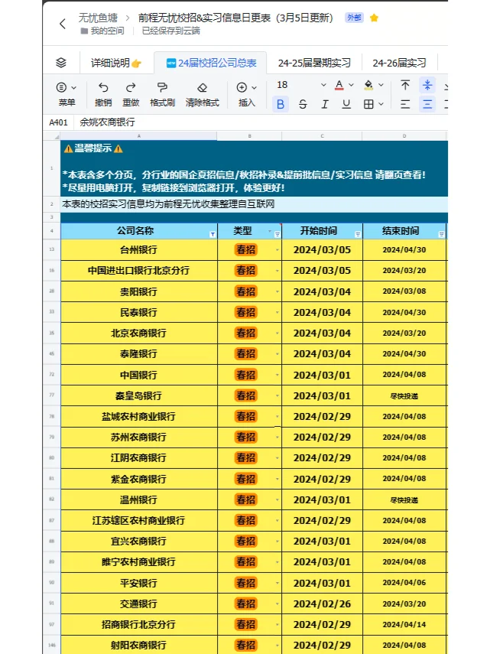Image resolution: width=490 pixels, height=654 pixels.
Task: Expand the 菜单 dropdown arrow
Action: [x=73, y=88]
